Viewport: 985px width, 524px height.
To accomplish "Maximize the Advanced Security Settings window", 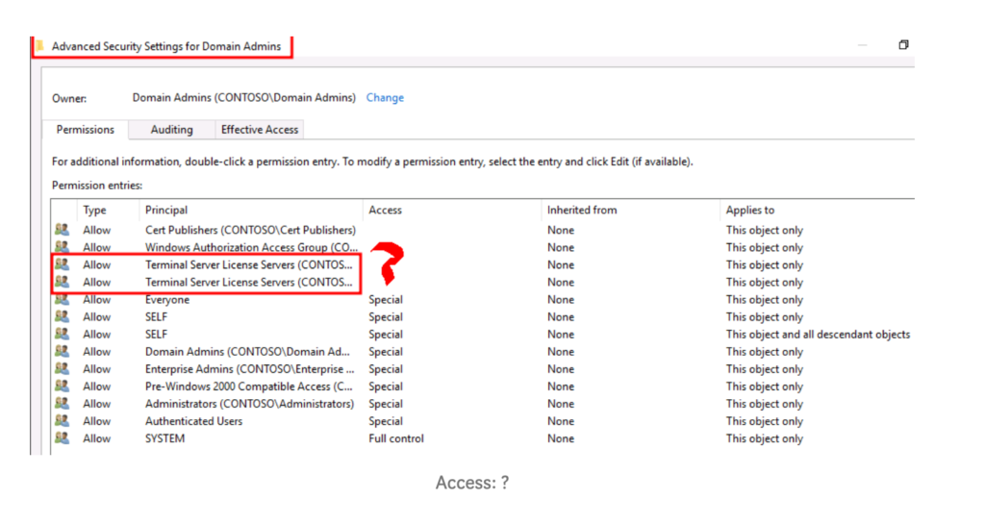I will pyautogui.click(x=903, y=45).
